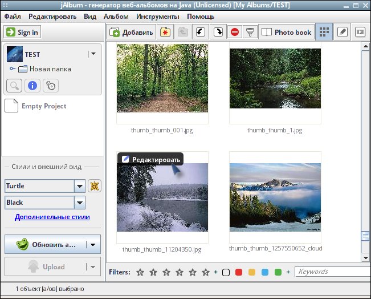Select the river thumbnail thumb_thumb_1.jpg
Image resolution: width=371 pixels, height=299 pixels.
275,78
